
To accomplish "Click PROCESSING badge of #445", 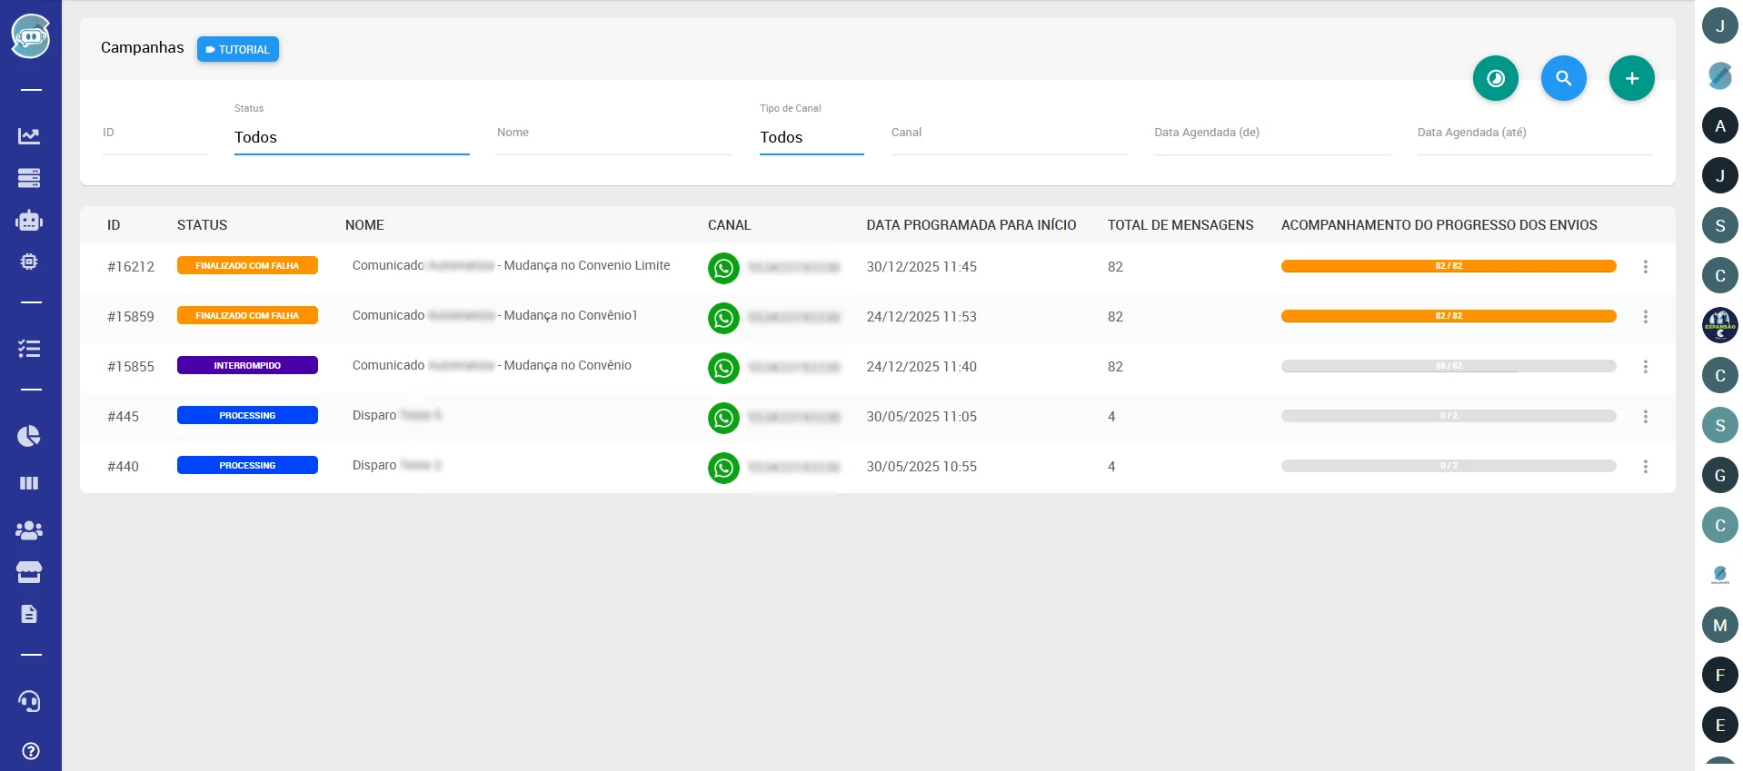I will (247, 415).
